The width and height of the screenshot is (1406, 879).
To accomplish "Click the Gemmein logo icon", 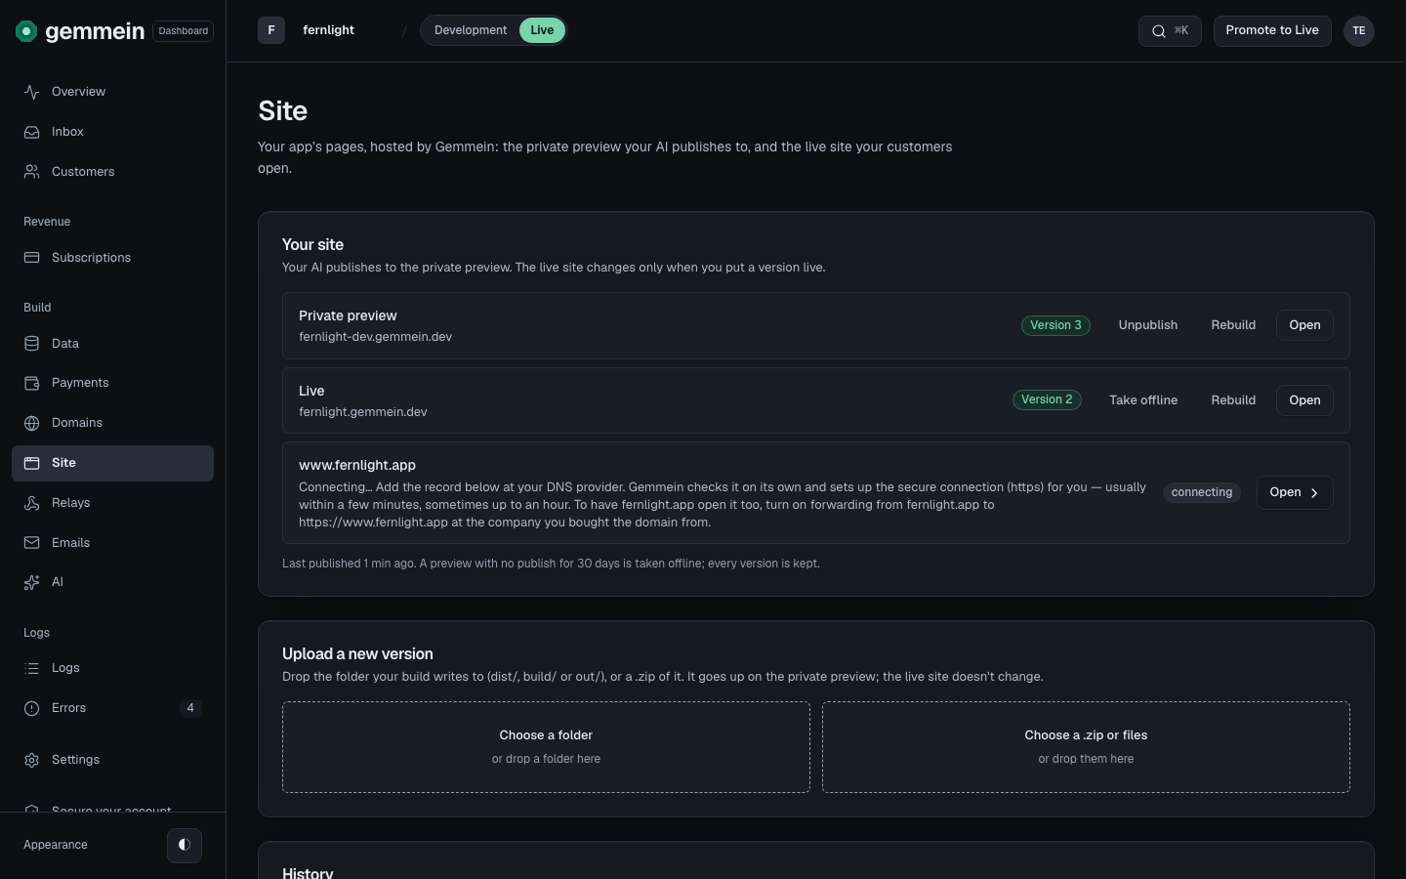I will tap(26, 31).
